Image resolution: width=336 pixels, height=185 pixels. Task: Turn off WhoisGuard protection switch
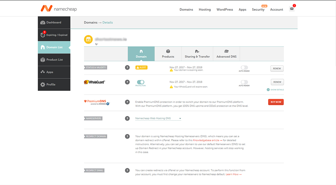140,82
